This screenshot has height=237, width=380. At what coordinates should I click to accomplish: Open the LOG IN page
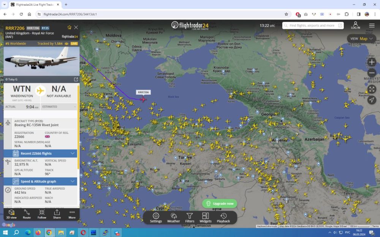pos(355,25)
